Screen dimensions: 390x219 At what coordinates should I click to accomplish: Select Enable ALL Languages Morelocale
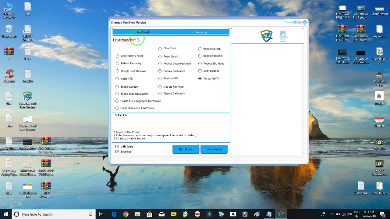(x=117, y=101)
